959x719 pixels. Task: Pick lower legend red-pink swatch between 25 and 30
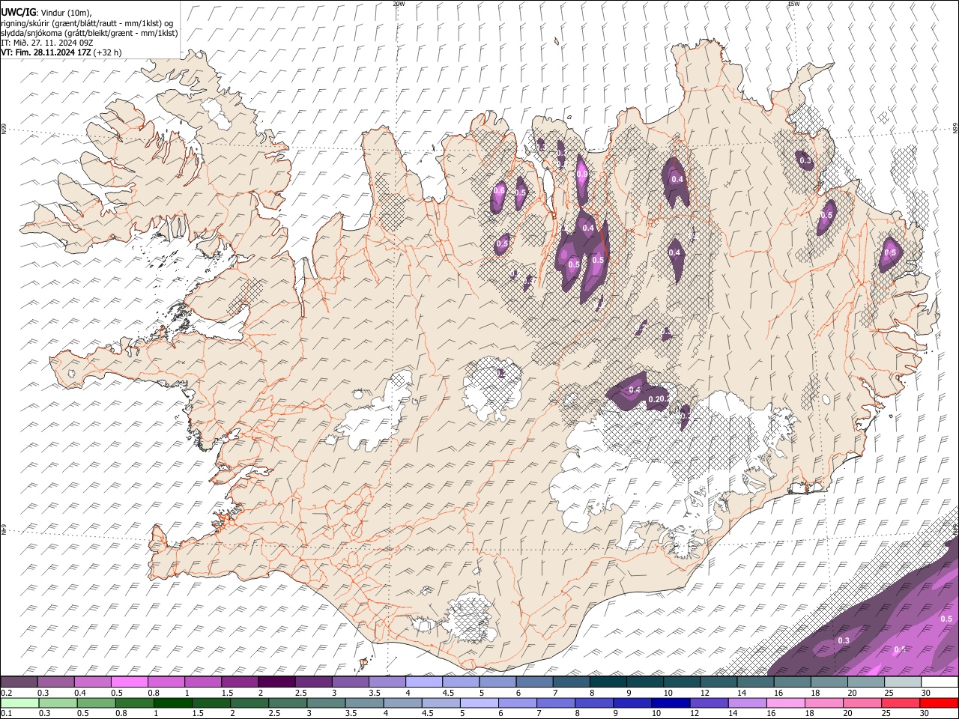(x=901, y=703)
